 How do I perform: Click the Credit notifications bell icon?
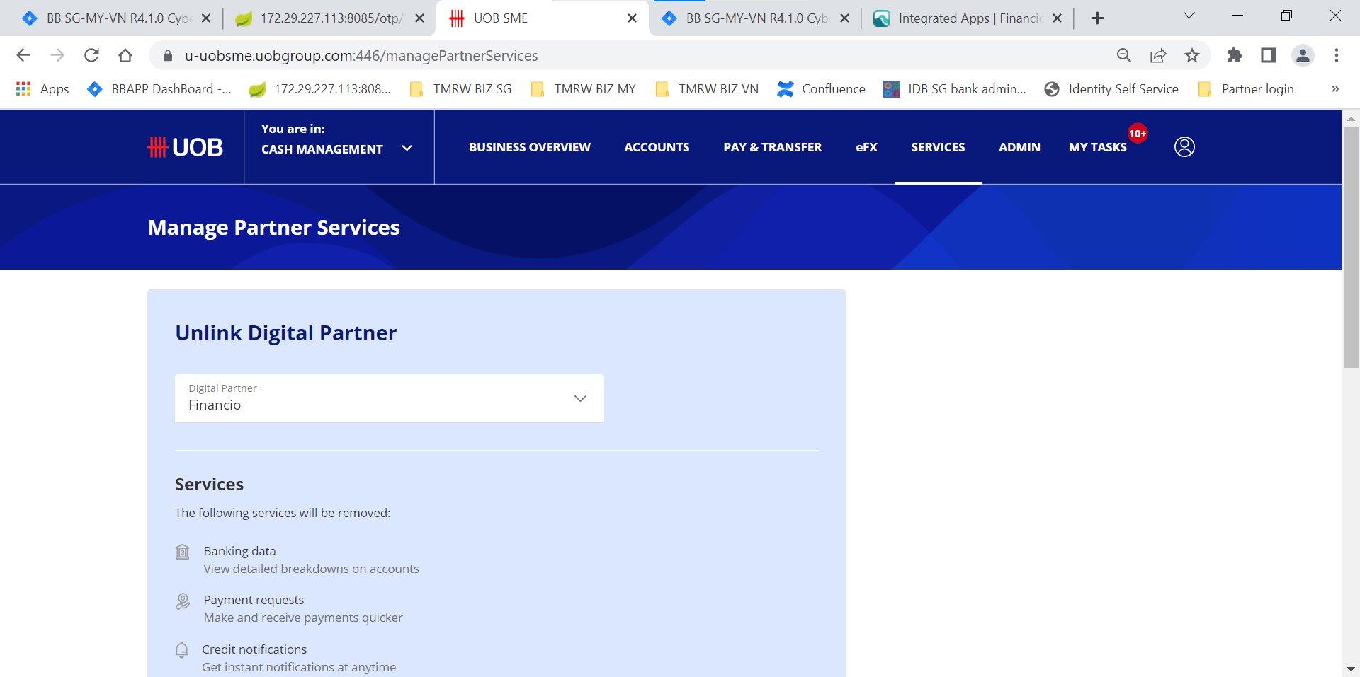click(x=182, y=650)
